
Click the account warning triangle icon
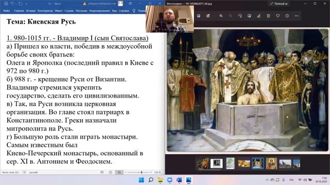click(85, 4)
